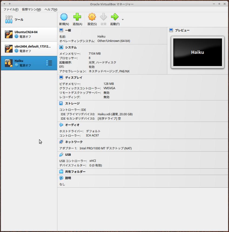The image size is (229, 232).
Task: Click the 追加(A) green plus icon
Action: (x=77, y=17)
